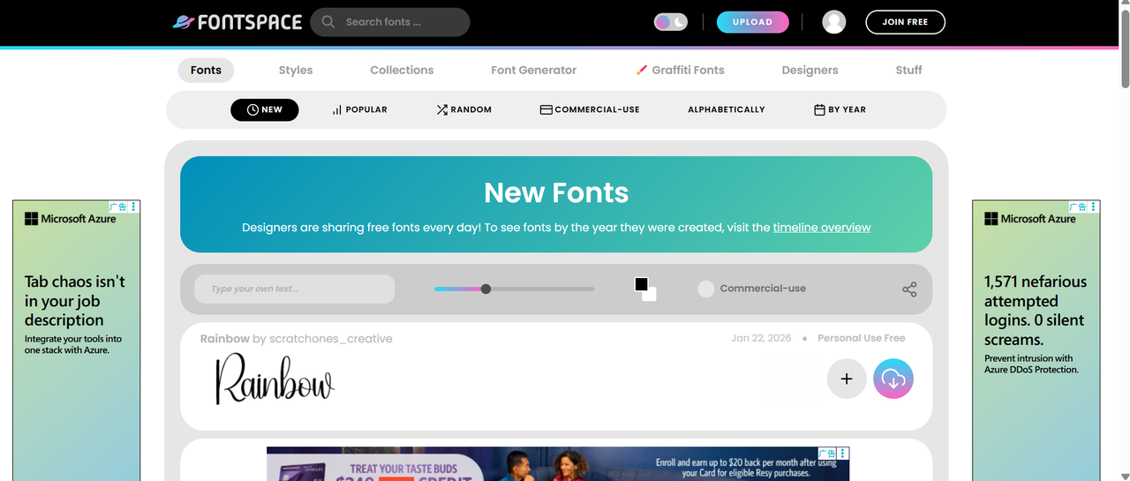Toggle dark mode switch in header
1130x481 pixels.
pos(670,22)
